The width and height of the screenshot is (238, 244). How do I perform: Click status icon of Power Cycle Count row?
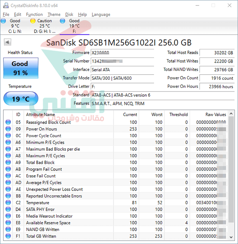pyautogui.click(x=8, y=135)
